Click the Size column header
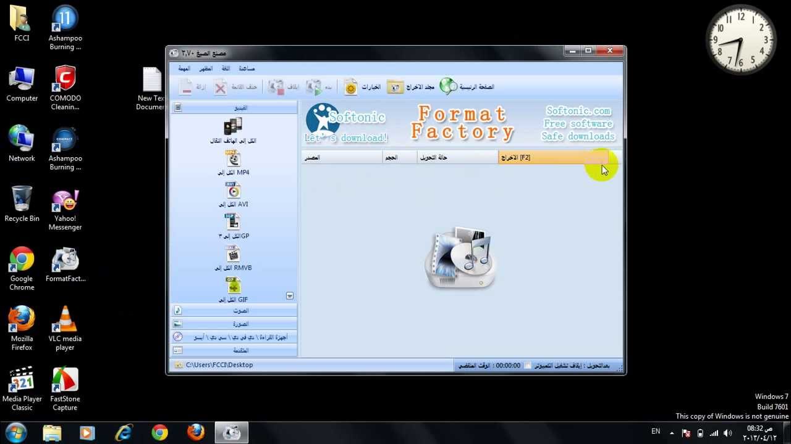This screenshot has height=444, width=791. tap(400, 157)
